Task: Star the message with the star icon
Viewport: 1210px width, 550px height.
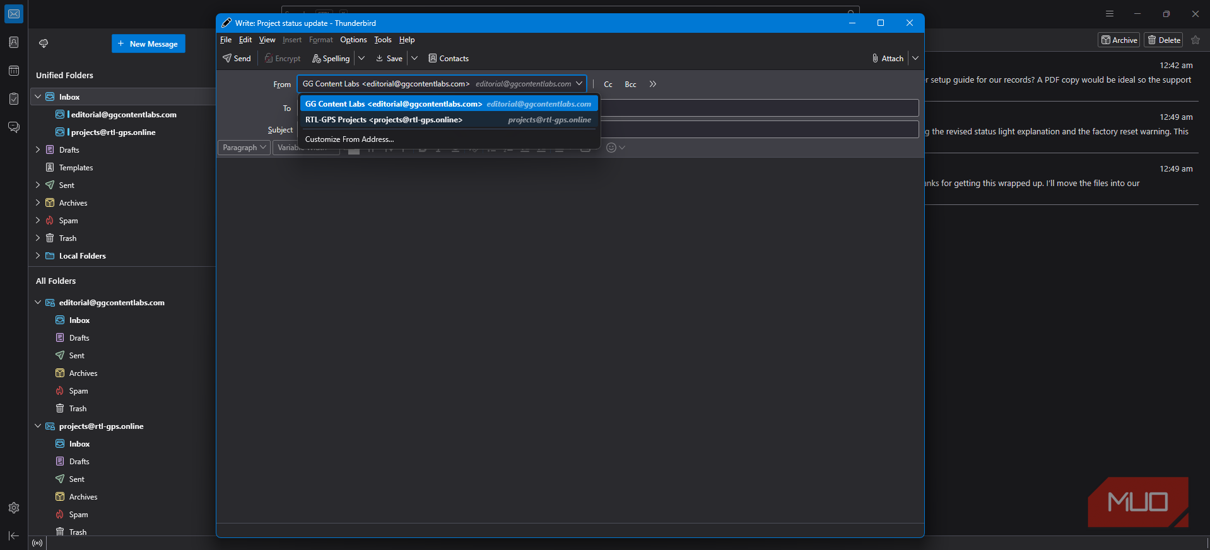Action: pos(1195,40)
